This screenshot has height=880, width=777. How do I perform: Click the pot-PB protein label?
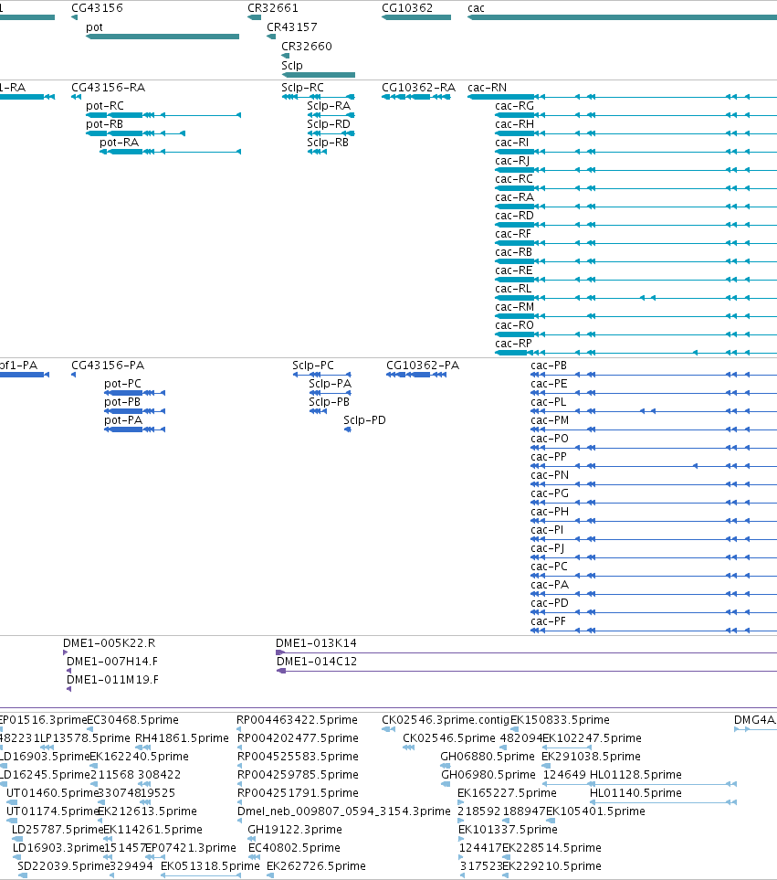point(122,402)
